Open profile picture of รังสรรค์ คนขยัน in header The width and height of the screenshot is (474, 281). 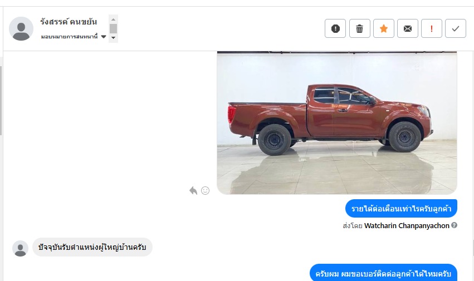pyautogui.click(x=21, y=29)
